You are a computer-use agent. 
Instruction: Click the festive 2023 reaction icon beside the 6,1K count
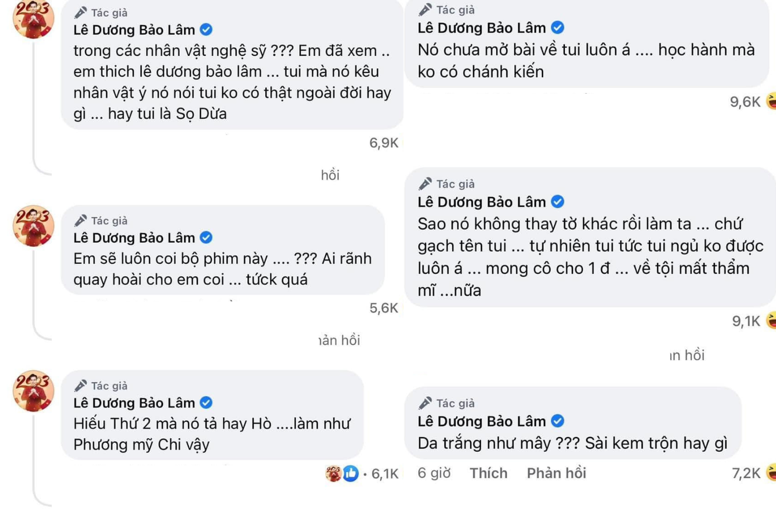coord(332,472)
